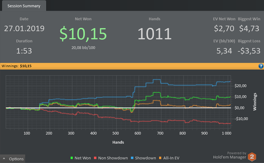Open the Options menu label

(16, 159)
